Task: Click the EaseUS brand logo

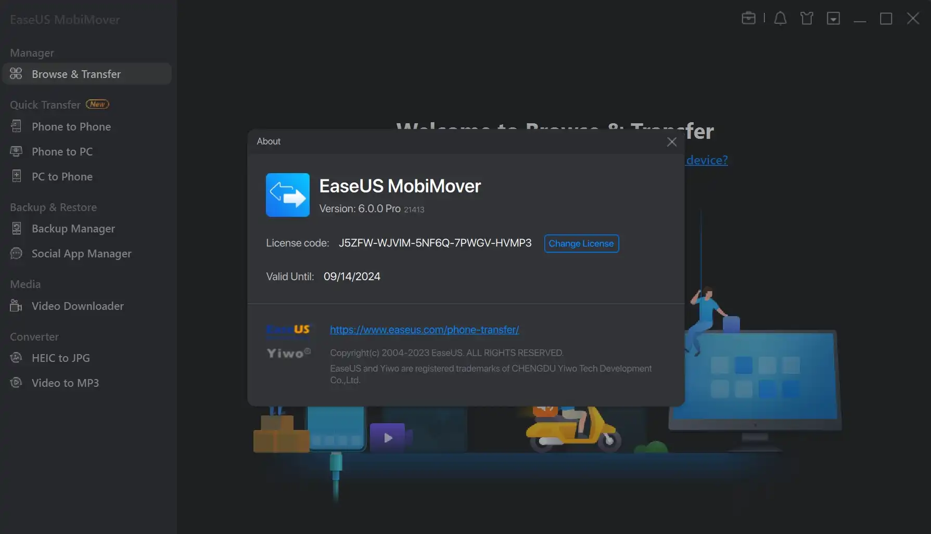Action: [x=288, y=330]
